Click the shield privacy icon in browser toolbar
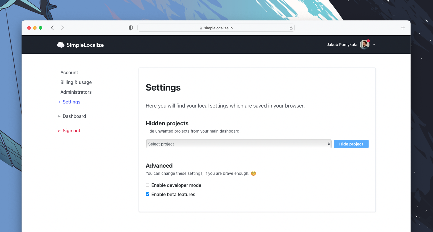433x232 pixels. [131, 28]
